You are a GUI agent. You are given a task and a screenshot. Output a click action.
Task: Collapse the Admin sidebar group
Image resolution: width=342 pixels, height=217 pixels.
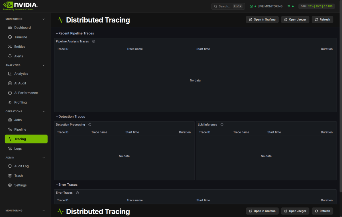[x=44, y=158]
